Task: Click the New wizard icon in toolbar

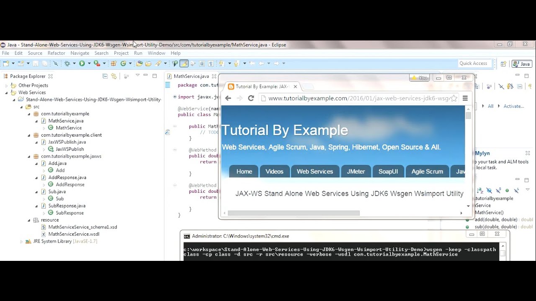Action: click(x=5, y=64)
